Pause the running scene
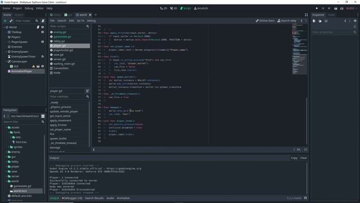360x203 pixels. click(x=323, y=8)
